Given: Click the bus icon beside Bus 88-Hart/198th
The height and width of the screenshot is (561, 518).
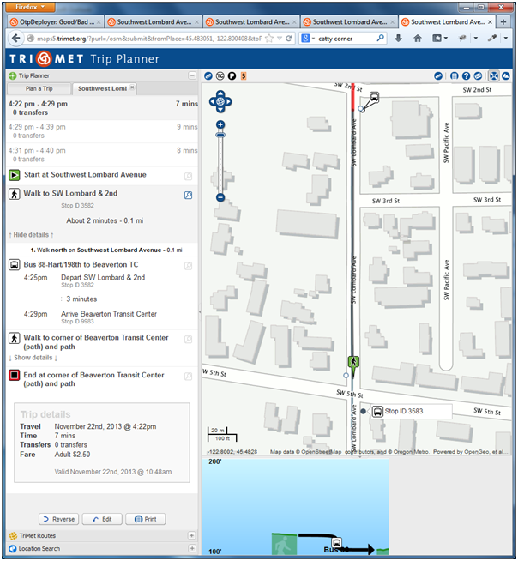Looking at the screenshot, I should coord(15,265).
